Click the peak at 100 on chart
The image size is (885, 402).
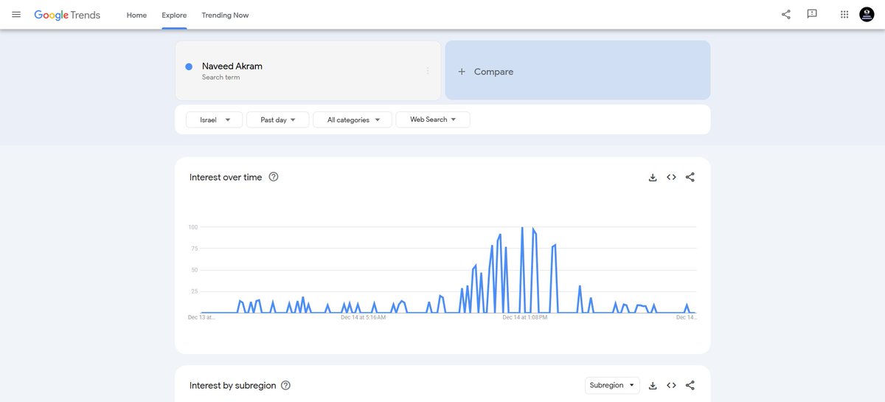point(522,228)
